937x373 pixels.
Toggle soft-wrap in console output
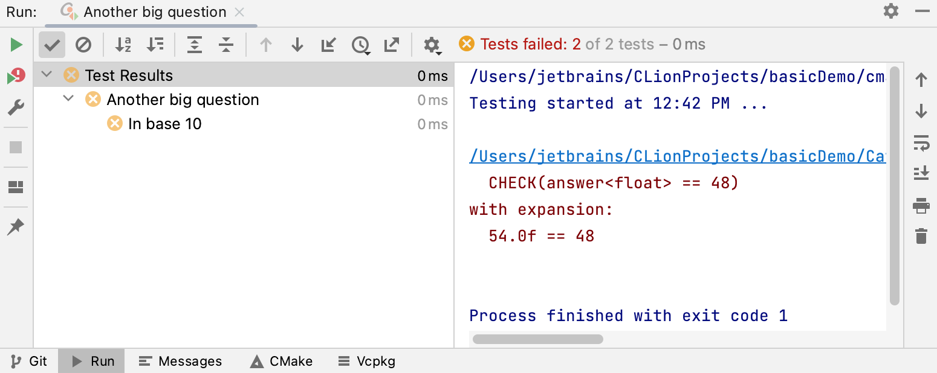[x=921, y=143]
